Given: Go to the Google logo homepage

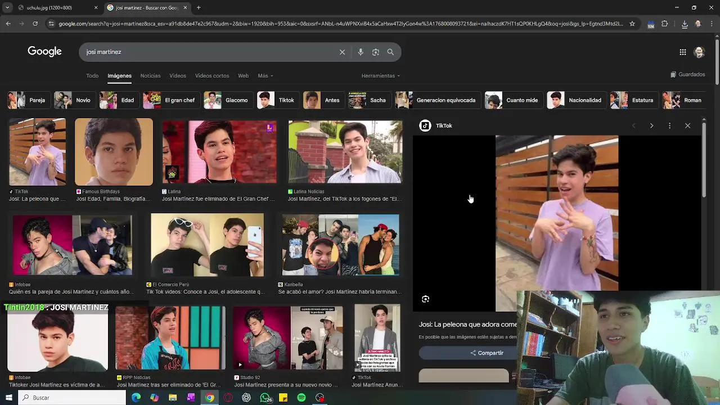Looking at the screenshot, I should [44, 52].
